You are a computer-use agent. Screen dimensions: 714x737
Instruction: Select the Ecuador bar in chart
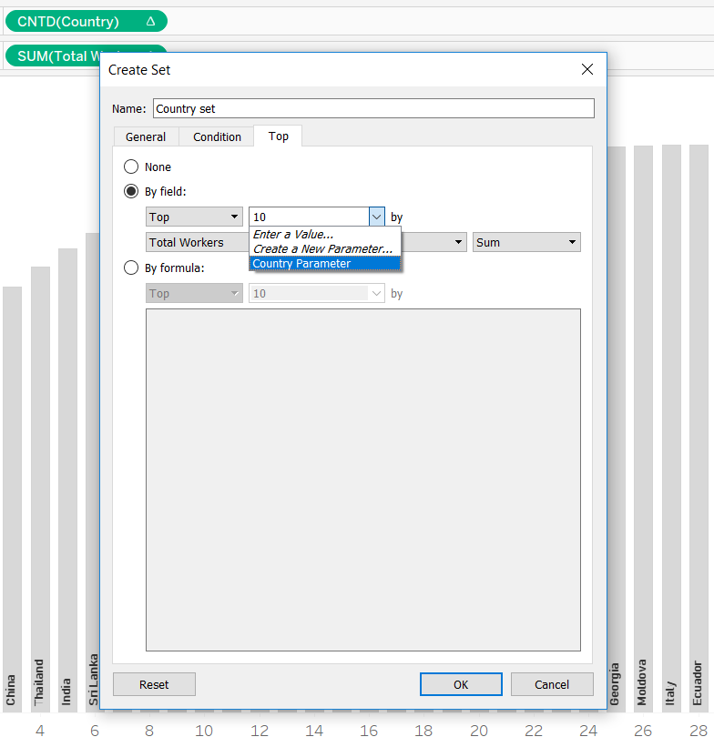coord(699,429)
